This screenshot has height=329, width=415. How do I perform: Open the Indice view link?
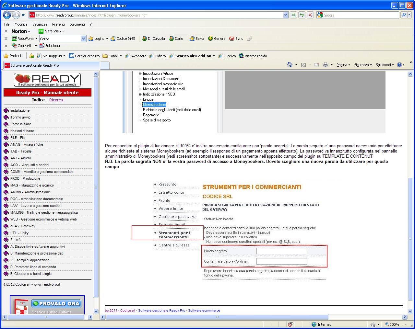tap(38, 100)
